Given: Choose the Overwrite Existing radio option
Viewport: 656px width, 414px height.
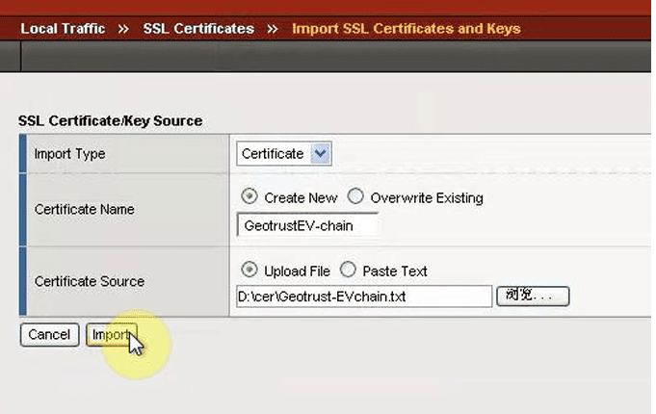Looking at the screenshot, I should coord(355,197).
